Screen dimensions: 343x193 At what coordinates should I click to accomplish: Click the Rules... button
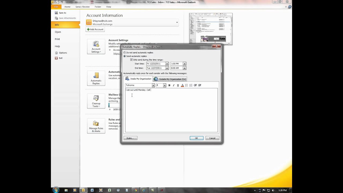(x=130, y=138)
